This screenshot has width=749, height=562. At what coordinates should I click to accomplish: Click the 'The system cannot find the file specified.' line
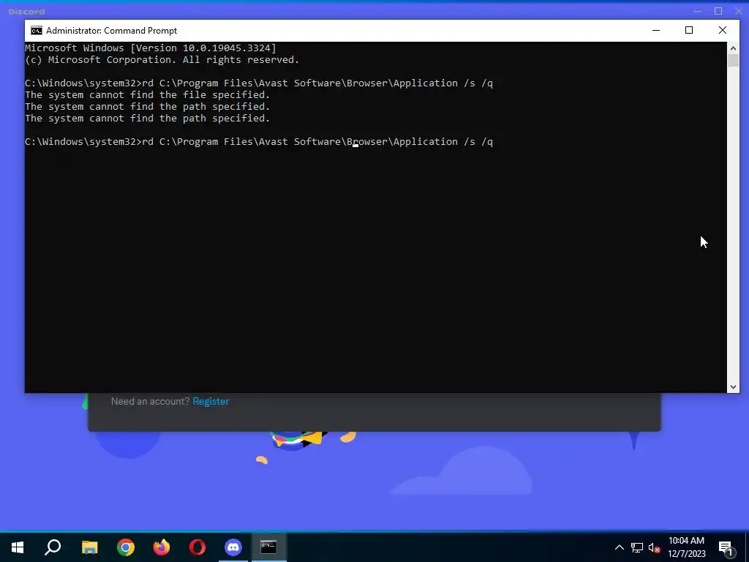pyautogui.click(x=148, y=94)
